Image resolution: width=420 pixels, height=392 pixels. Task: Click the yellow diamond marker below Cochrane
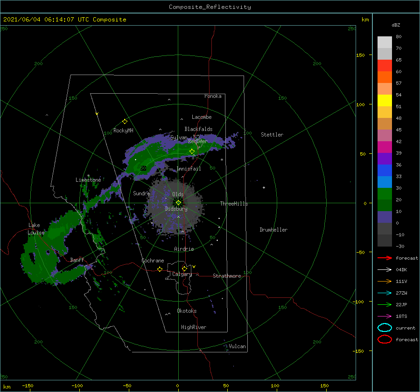click(x=160, y=269)
